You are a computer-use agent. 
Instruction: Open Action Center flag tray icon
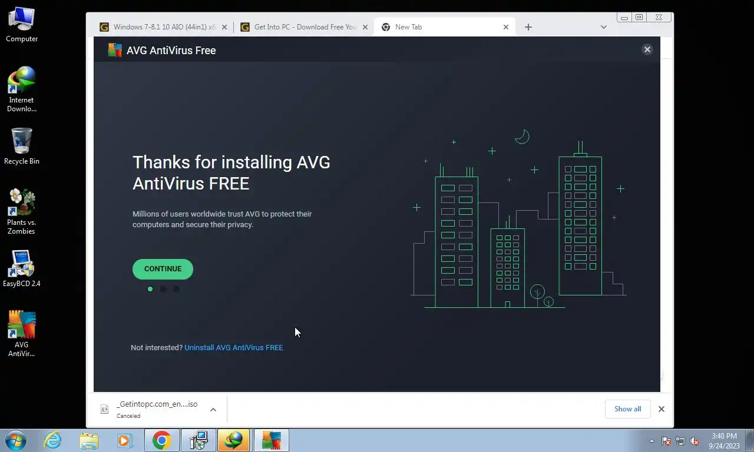click(x=666, y=441)
